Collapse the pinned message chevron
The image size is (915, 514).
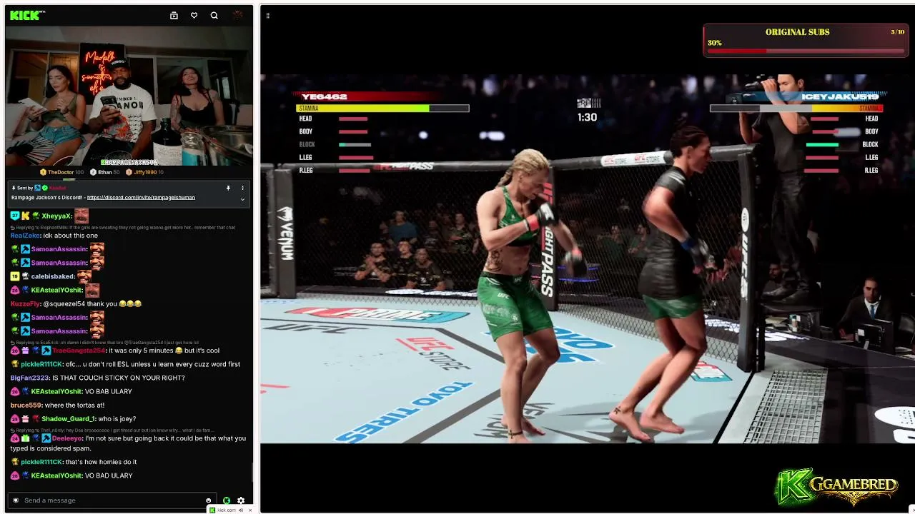coord(242,199)
